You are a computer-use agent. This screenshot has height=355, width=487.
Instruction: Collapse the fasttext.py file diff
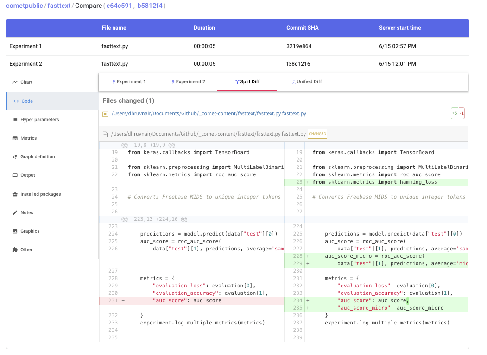click(106, 113)
